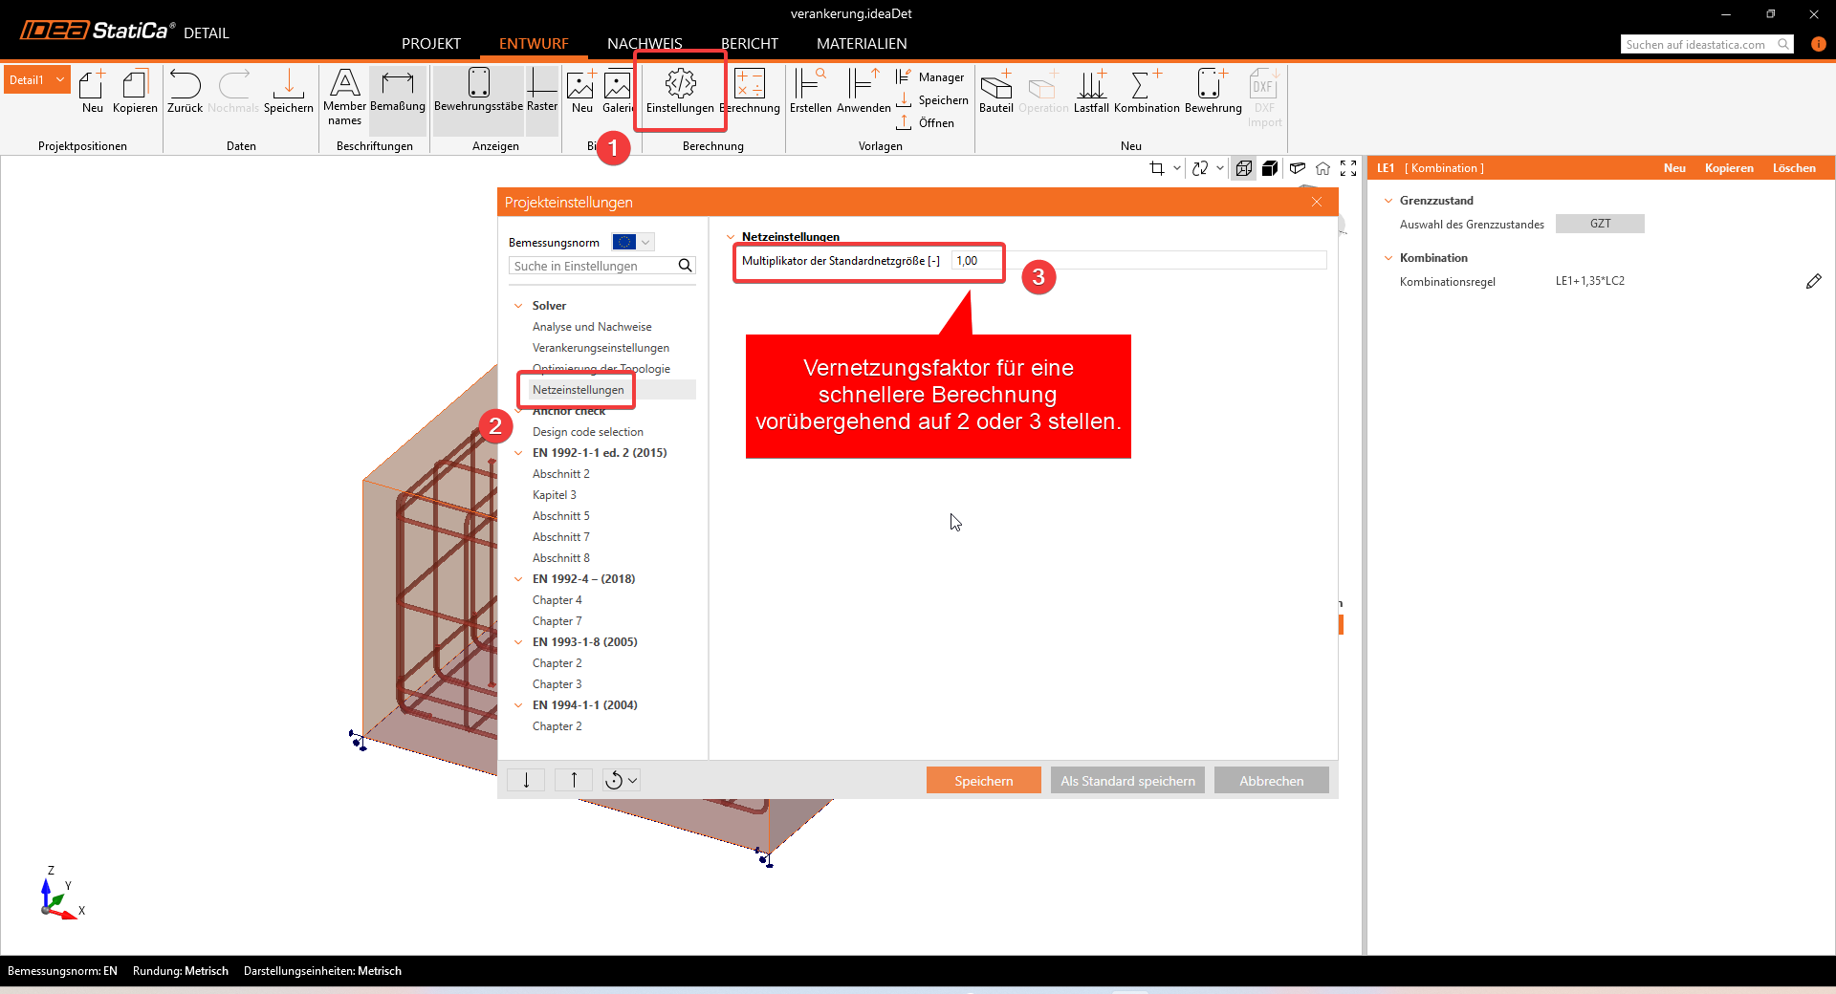Edit the Kombinationsregel with the pencil icon
Image resolution: width=1836 pixels, height=994 pixels.
tap(1813, 282)
